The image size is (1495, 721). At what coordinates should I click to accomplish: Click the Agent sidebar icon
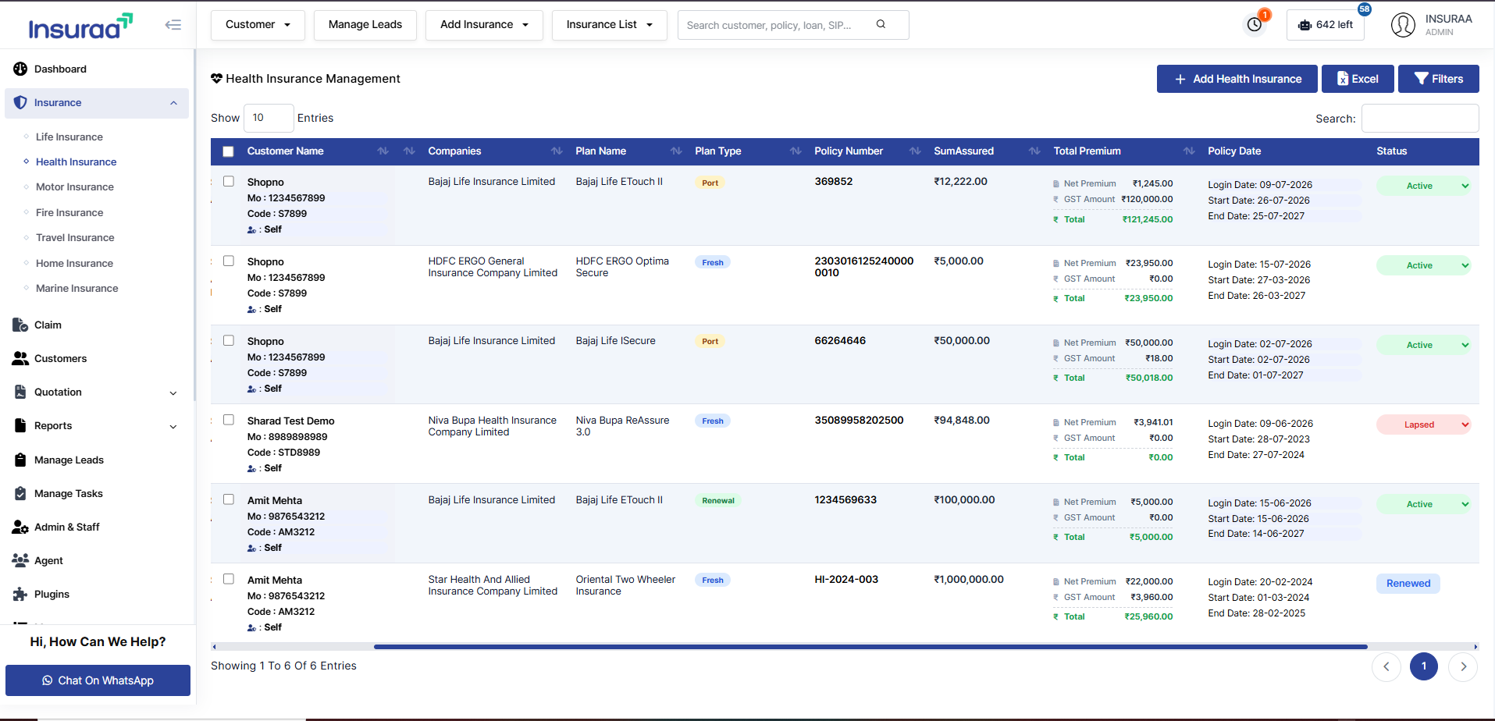(x=20, y=560)
